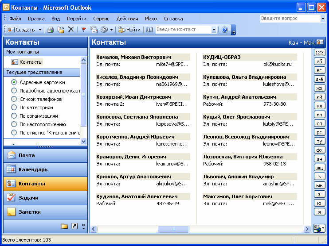Select По категориям radio button
The height and width of the screenshot is (246, 329).
[14, 108]
